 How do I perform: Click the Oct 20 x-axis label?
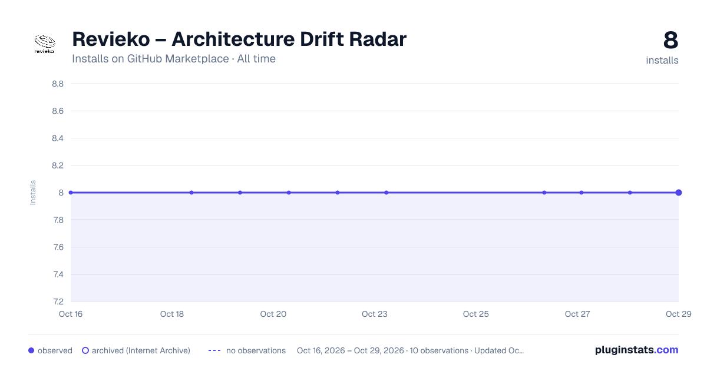click(273, 314)
